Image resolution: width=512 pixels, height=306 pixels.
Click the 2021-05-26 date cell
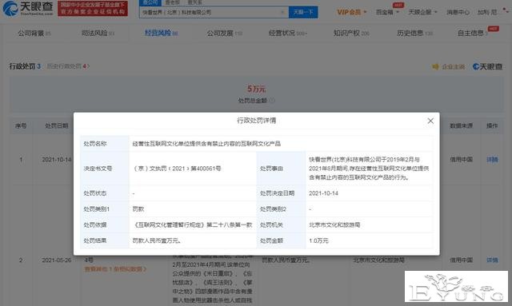click(57, 260)
